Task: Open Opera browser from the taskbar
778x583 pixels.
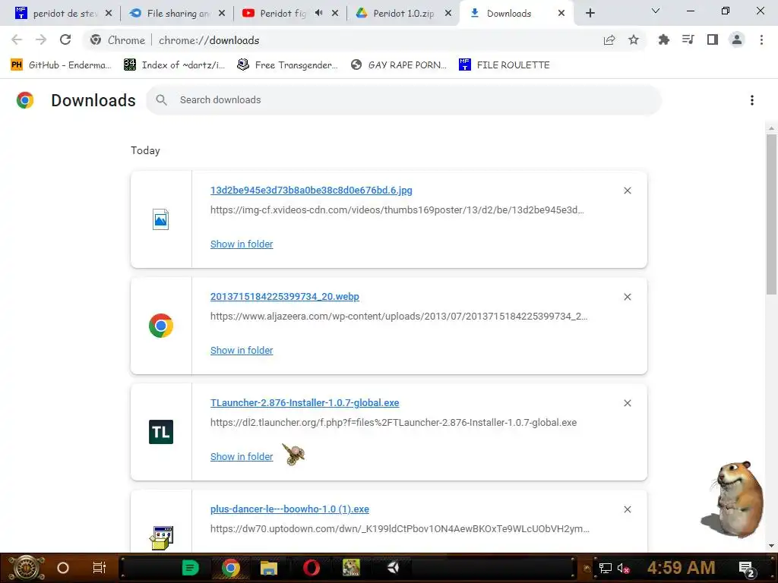Action: tap(311, 568)
